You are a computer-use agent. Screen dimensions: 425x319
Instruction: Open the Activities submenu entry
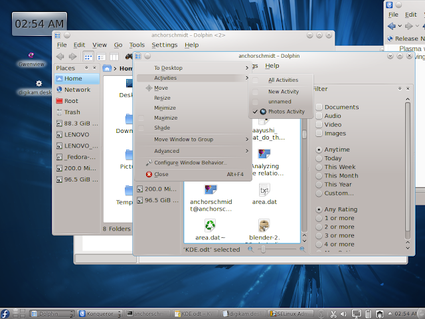(x=193, y=78)
